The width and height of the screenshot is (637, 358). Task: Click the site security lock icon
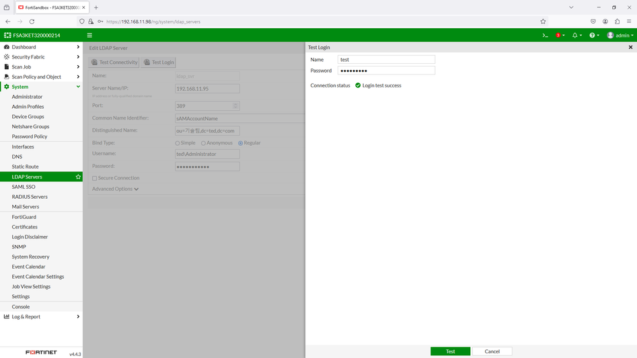[x=91, y=21]
